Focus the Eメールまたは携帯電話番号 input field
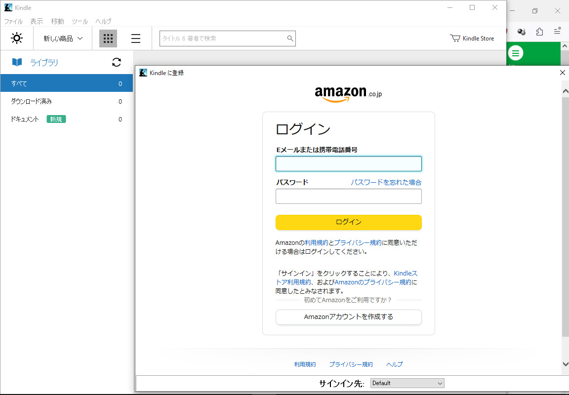 tap(348, 164)
